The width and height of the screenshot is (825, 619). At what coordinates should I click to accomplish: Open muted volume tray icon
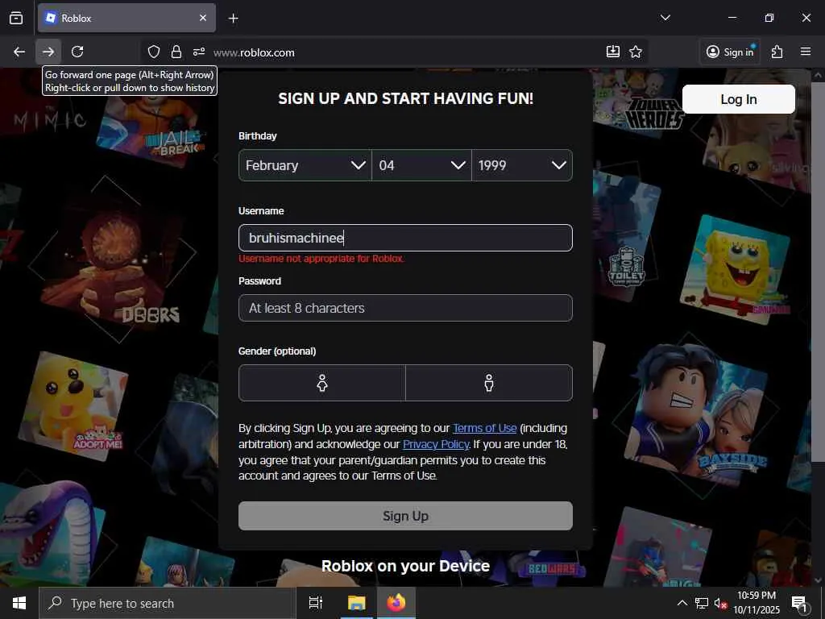[x=720, y=603]
